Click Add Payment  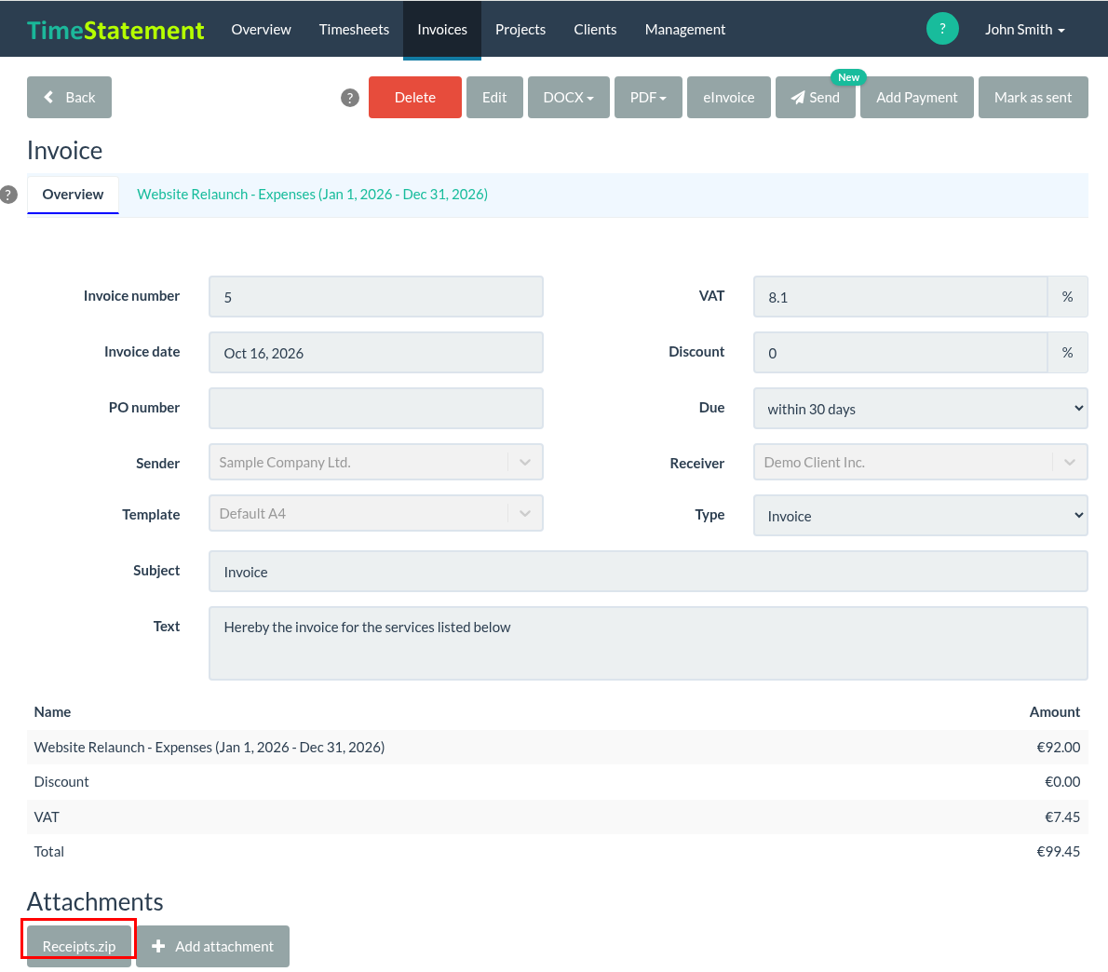point(916,98)
